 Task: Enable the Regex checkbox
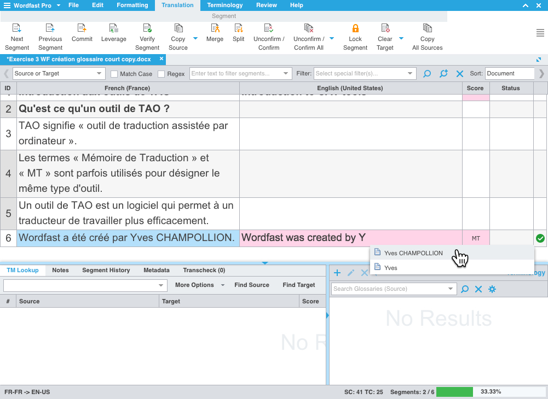pos(161,74)
